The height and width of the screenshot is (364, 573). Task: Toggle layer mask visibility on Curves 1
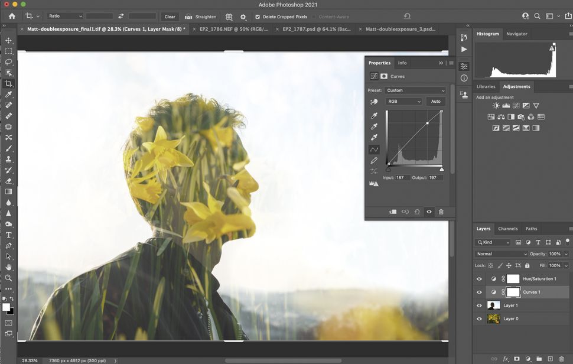pyautogui.click(x=513, y=292)
